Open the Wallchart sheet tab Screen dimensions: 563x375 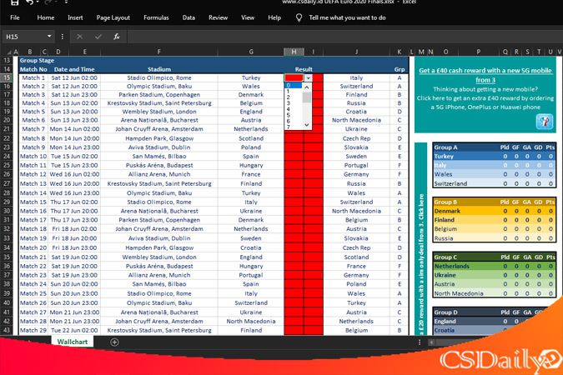point(73,342)
